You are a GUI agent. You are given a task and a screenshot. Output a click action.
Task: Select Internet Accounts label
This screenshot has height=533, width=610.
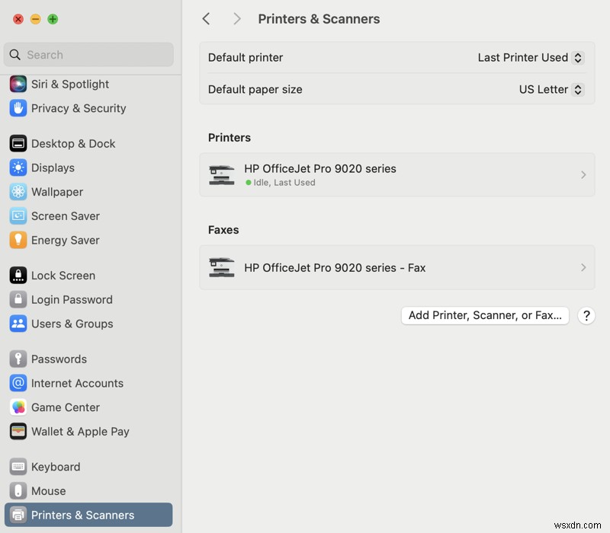78,383
